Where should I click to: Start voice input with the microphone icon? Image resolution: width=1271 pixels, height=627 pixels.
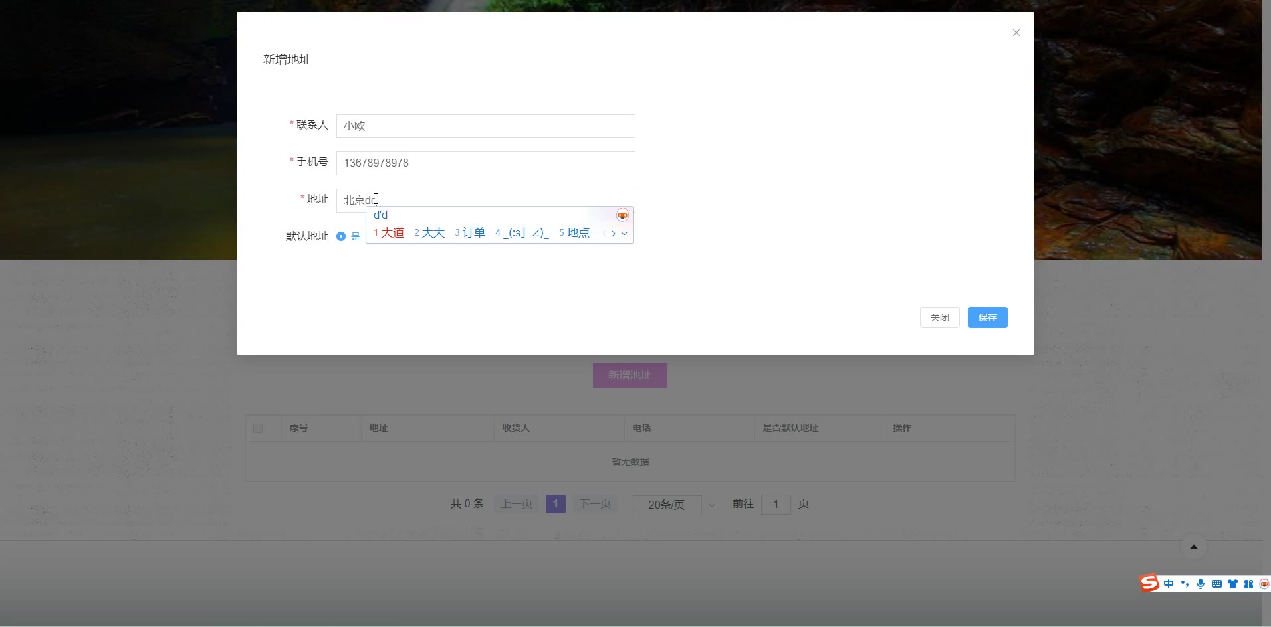1201,584
